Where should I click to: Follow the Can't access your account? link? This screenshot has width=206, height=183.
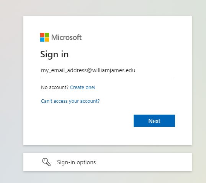click(70, 101)
